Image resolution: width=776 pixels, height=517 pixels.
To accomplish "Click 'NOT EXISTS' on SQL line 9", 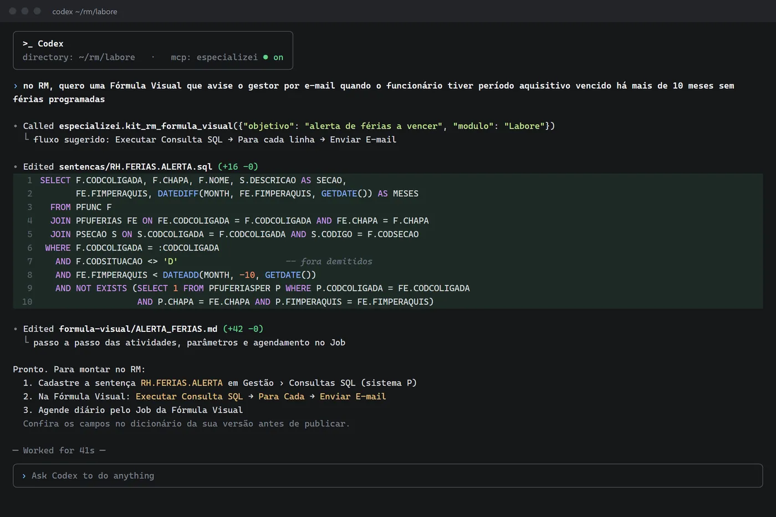I will 101,288.
